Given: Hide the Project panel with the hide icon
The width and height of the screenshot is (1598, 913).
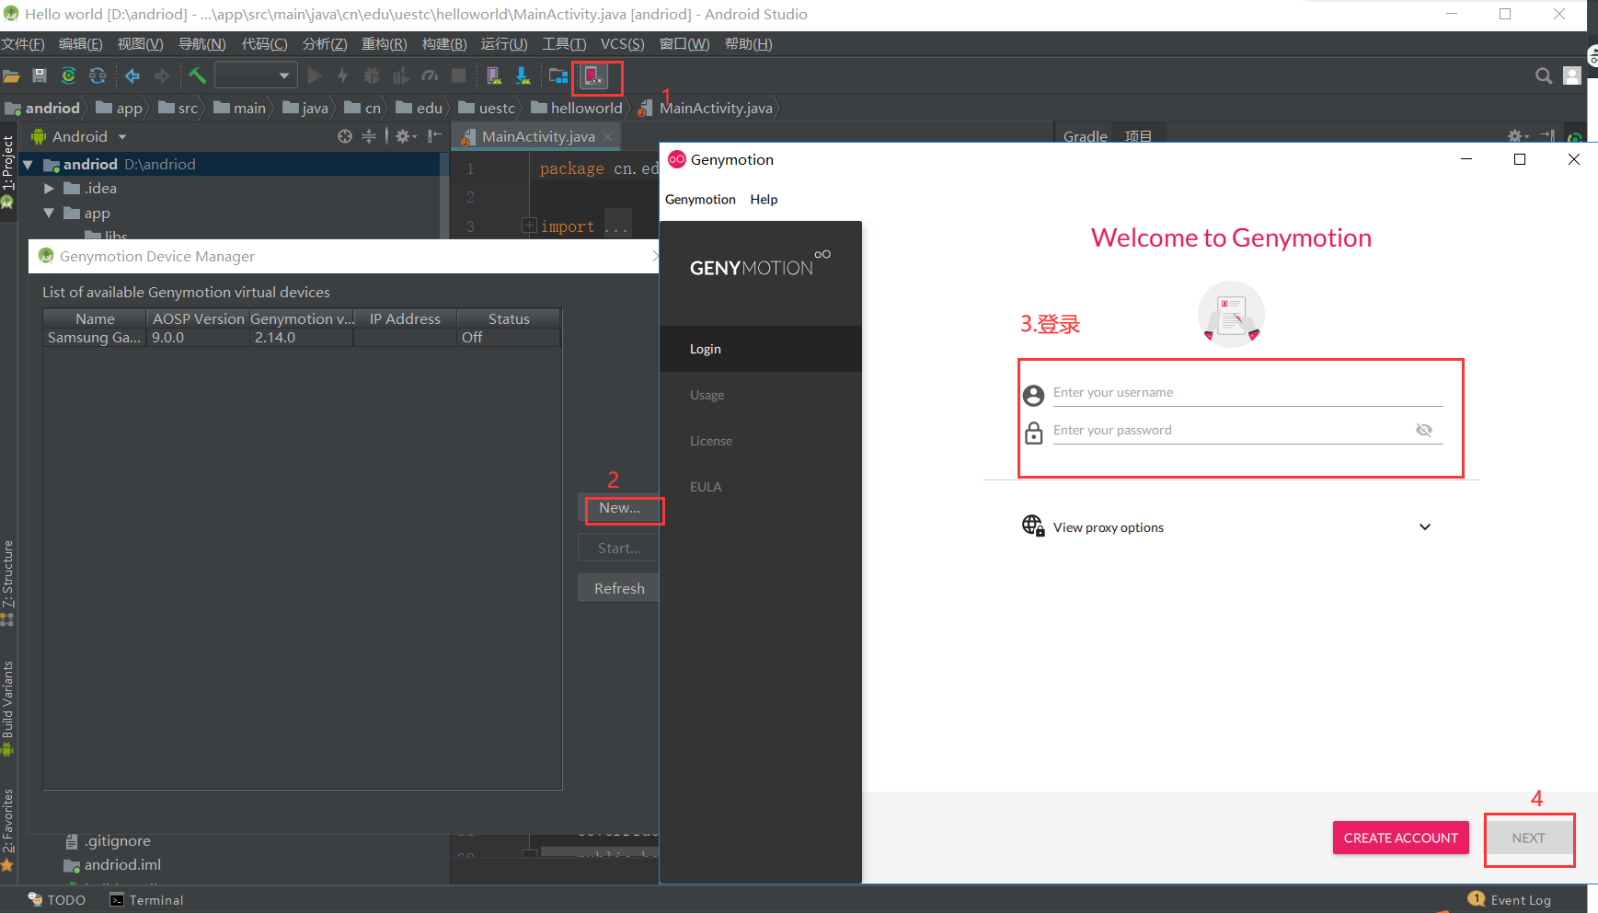Looking at the screenshot, I should 435,136.
